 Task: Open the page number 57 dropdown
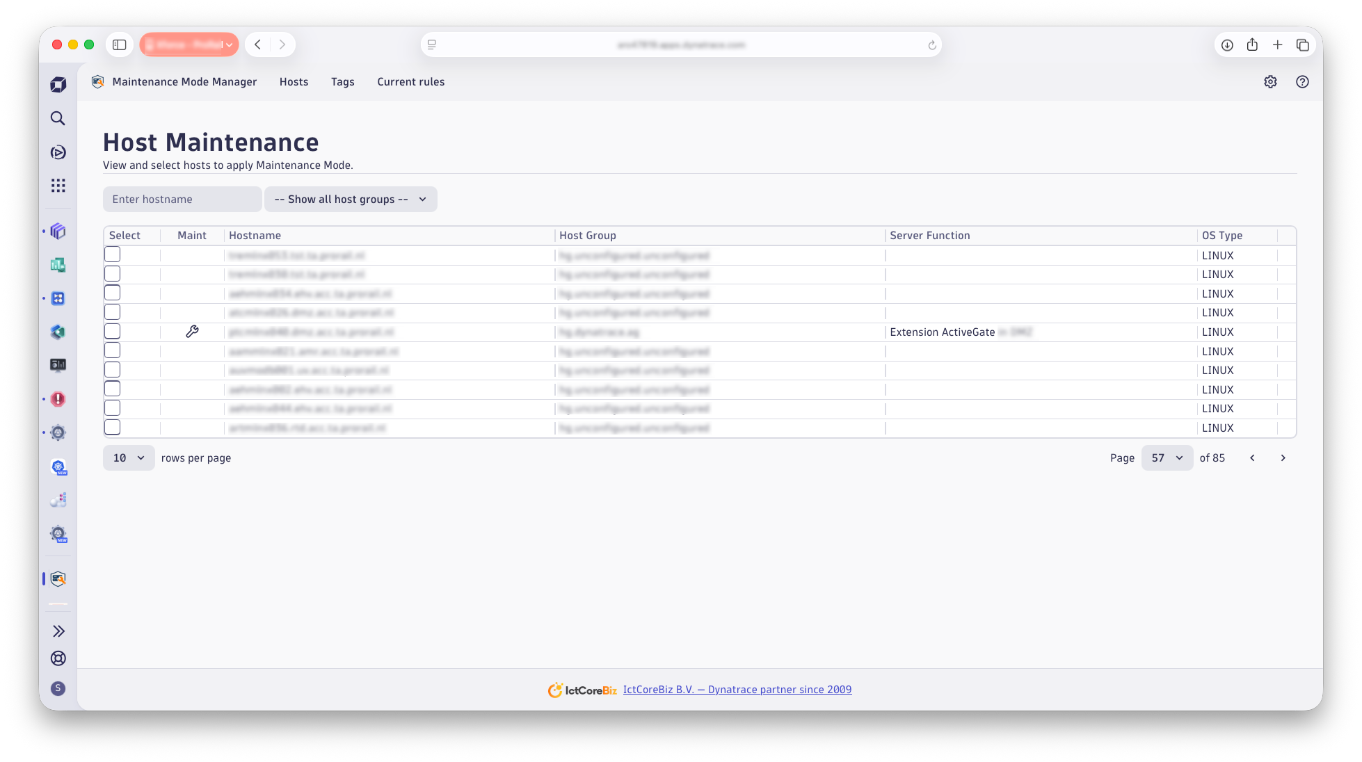point(1167,457)
